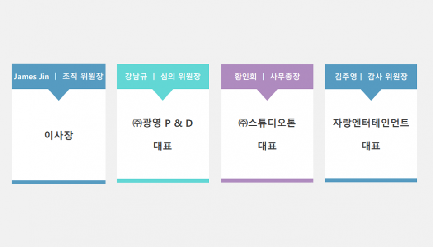Click the ㈜광영 P & D text
This screenshot has height=247, width=433.
(x=162, y=123)
